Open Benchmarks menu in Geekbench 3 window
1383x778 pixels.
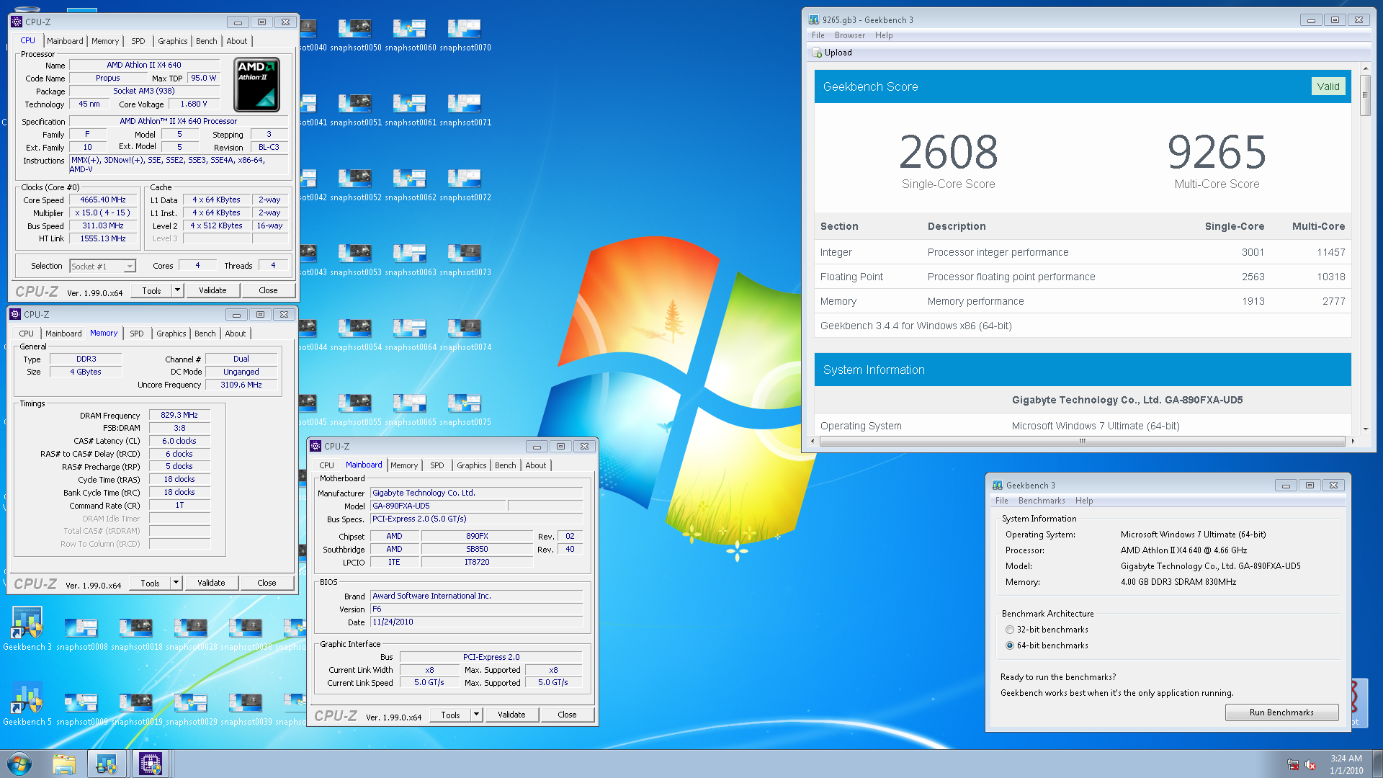1042,501
